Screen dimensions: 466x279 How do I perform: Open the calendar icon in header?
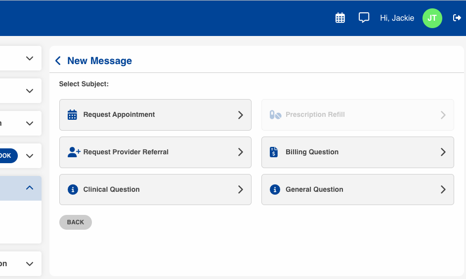(340, 18)
